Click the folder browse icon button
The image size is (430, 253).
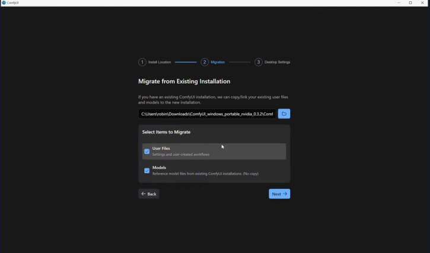284,114
